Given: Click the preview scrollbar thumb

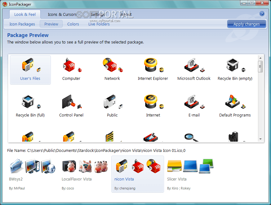Looking at the screenshot, I should (x=260, y=66).
